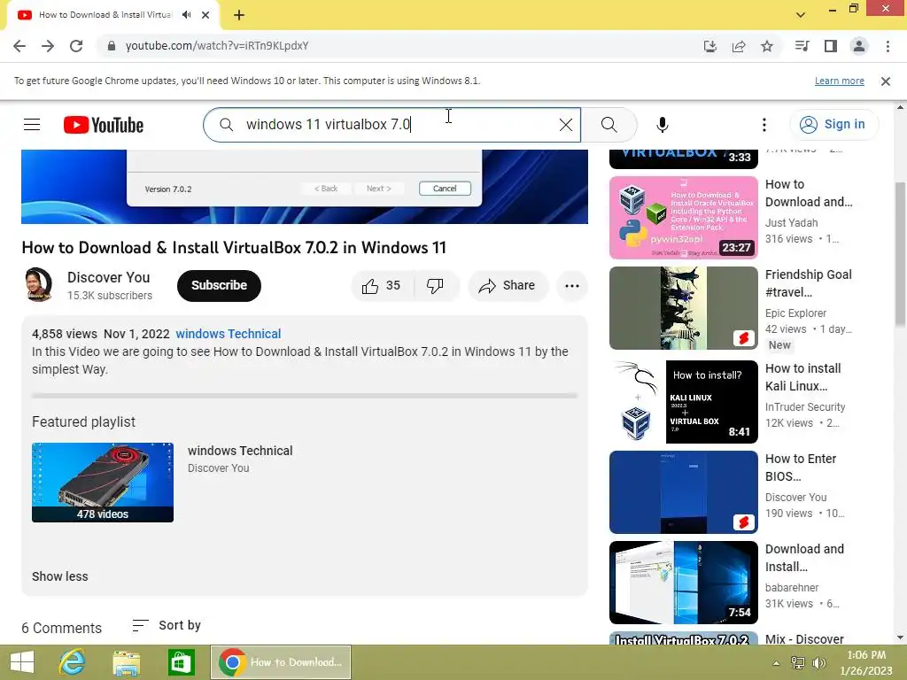Screen dimensions: 907x680
Task: Open Chrome three-dot menu
Action: [x=888, y=46]
